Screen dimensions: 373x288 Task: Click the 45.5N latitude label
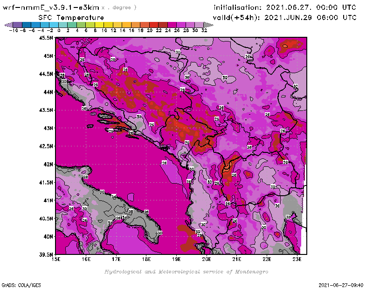point(46,38)
